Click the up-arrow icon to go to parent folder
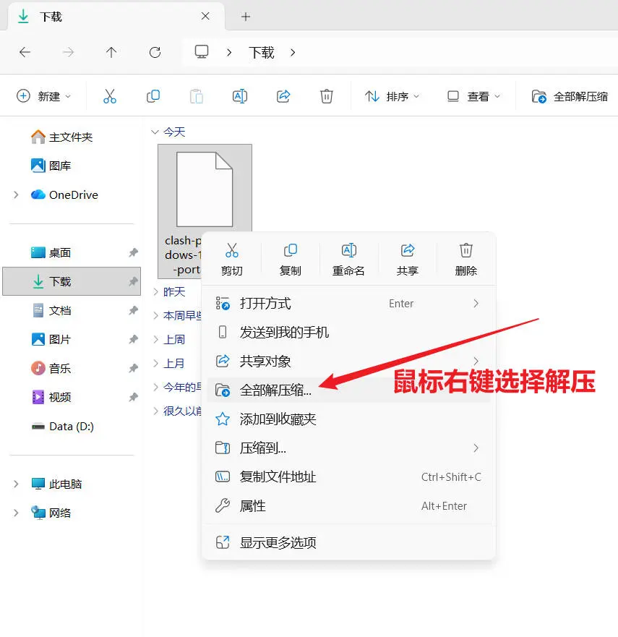The image size is (618, 637). pos(111,52)
